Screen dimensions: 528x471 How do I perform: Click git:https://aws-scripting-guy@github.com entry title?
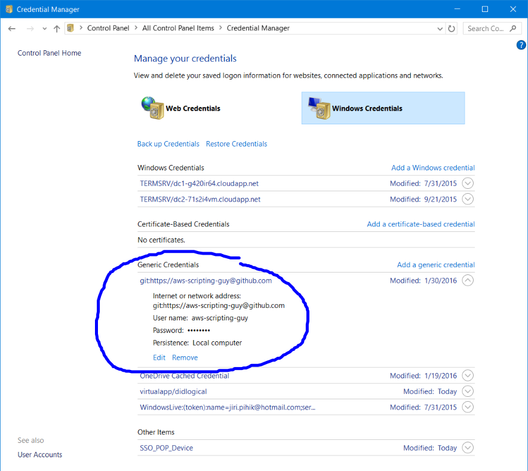pyautogui.click(x=205, y=281)
